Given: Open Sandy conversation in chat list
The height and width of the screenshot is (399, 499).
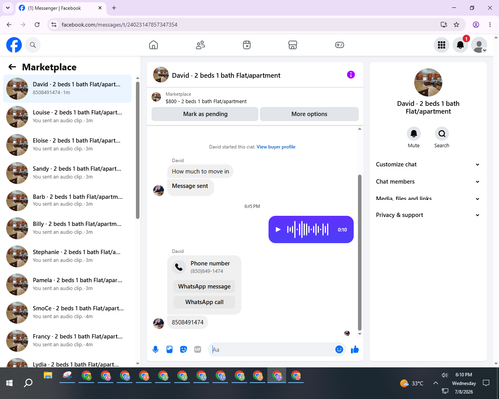Looking at the screenshot, I should (x=67, y=173).
